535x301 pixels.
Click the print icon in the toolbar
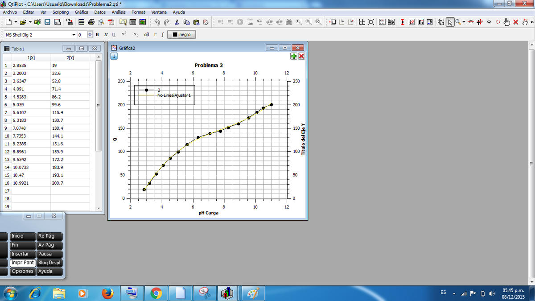click(91, 22)
